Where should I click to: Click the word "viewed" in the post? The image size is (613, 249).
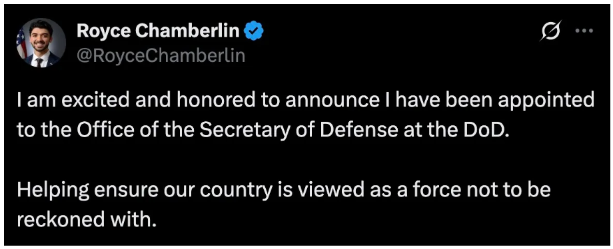click(x=330, y=190)
